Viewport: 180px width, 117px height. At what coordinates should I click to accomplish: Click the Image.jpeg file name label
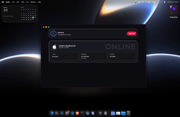(174, 17)
